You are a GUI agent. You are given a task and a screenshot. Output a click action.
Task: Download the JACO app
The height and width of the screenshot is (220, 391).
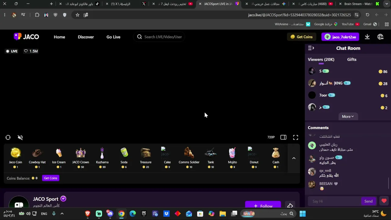pos(367,37)
